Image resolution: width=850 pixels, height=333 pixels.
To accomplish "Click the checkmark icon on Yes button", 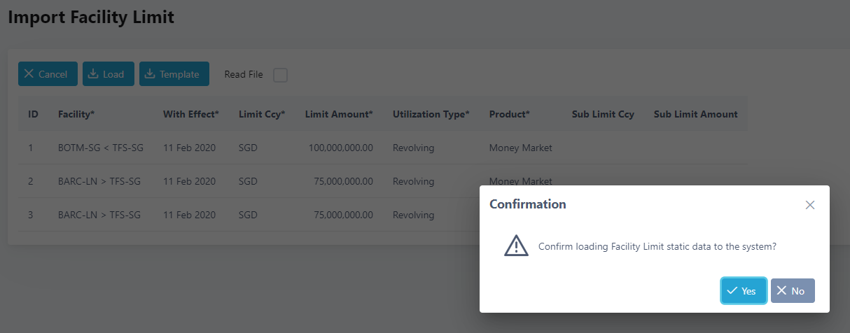I will [732, 290].
